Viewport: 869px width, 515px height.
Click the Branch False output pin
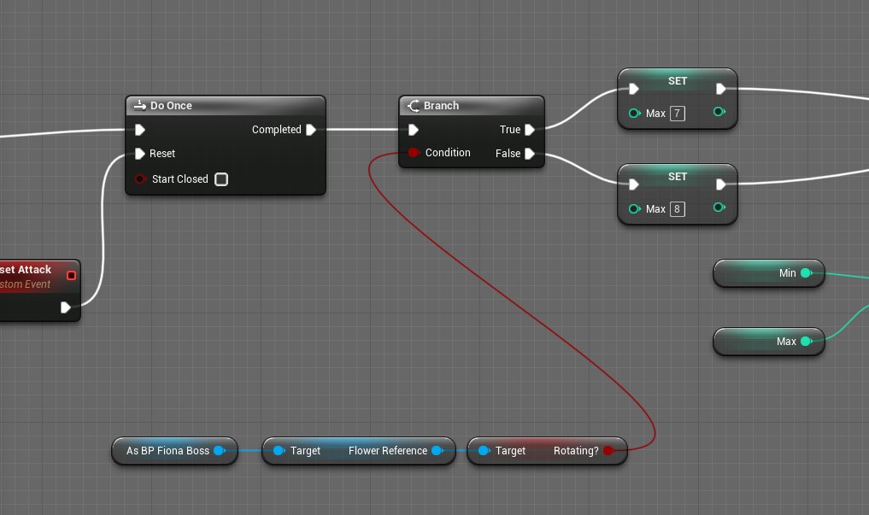(x=530, y=154)
